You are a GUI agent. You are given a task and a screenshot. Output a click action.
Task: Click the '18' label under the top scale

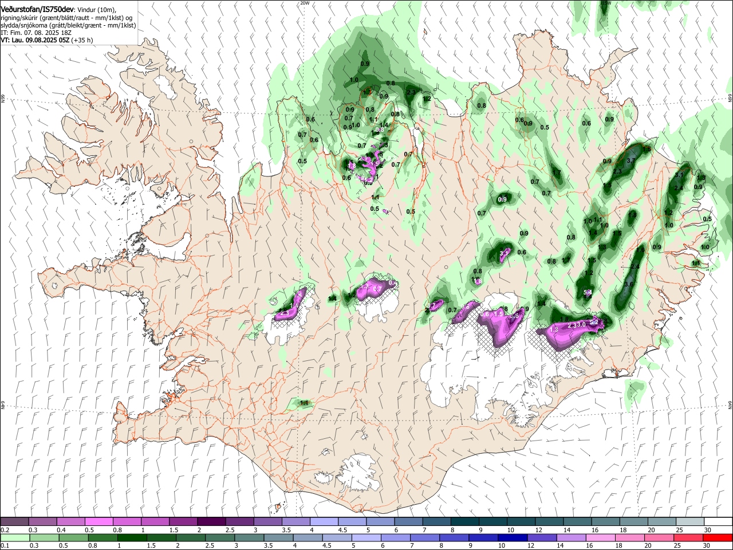coord(623,530)
